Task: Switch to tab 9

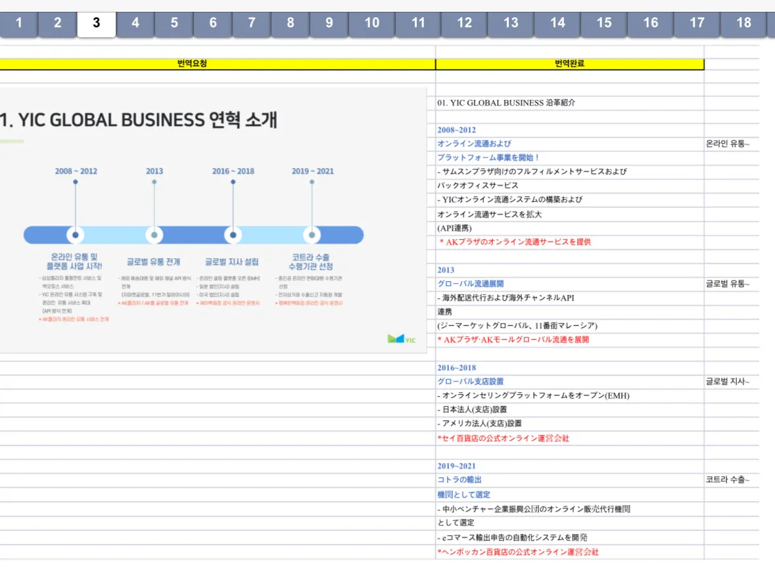Action: coord(329,24)
